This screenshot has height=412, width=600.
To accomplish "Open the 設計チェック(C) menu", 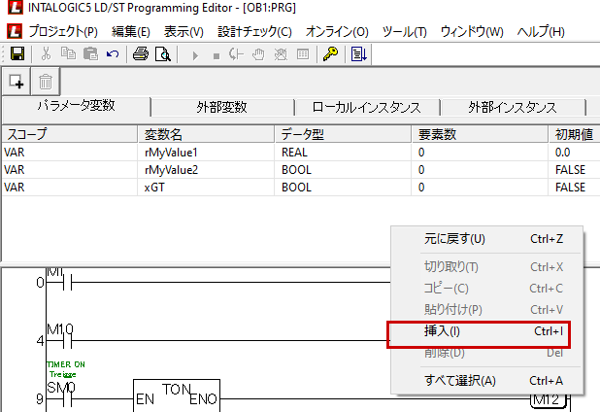I will point(254,32).
